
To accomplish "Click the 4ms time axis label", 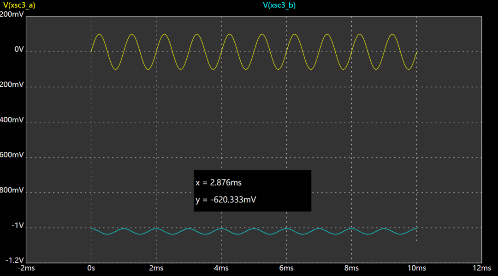I will point(221,268).
